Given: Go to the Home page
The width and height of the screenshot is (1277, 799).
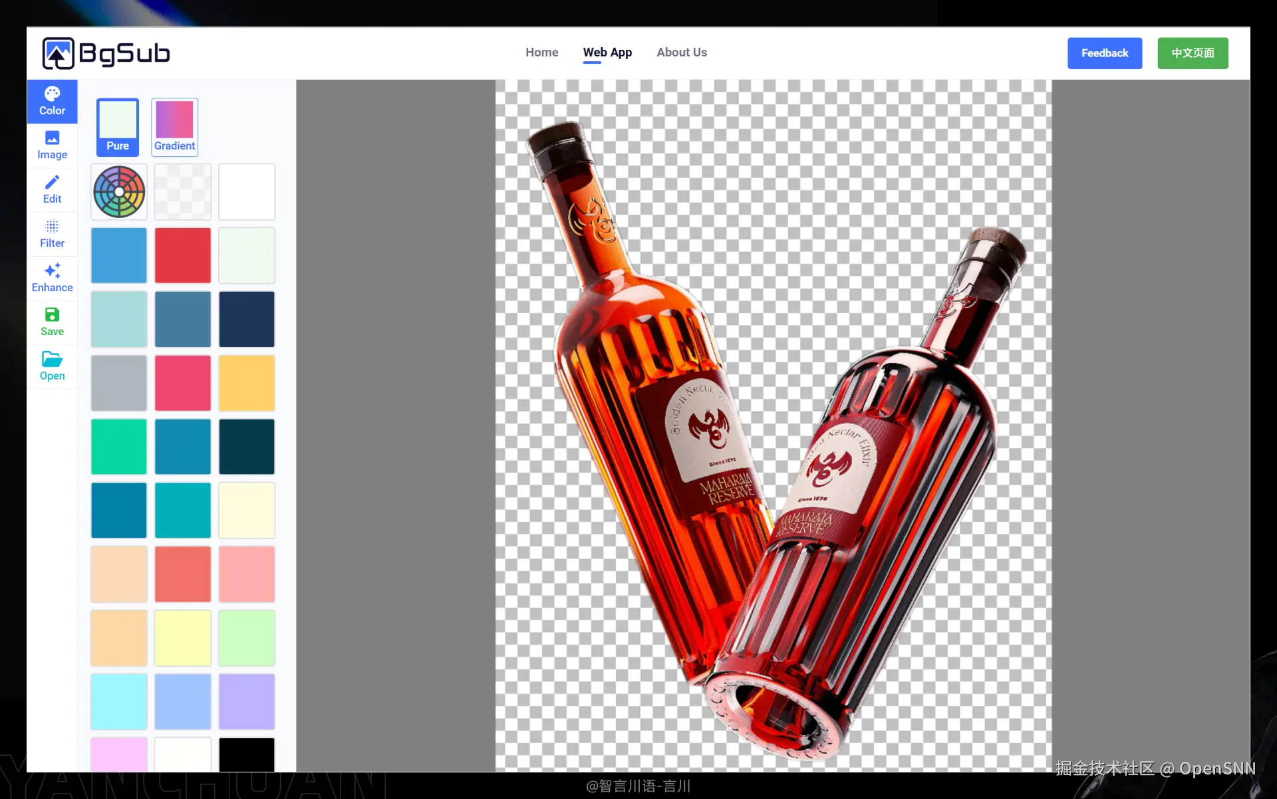Looking at the screenshot, I should pyautogui.click(x=541, y=53).
